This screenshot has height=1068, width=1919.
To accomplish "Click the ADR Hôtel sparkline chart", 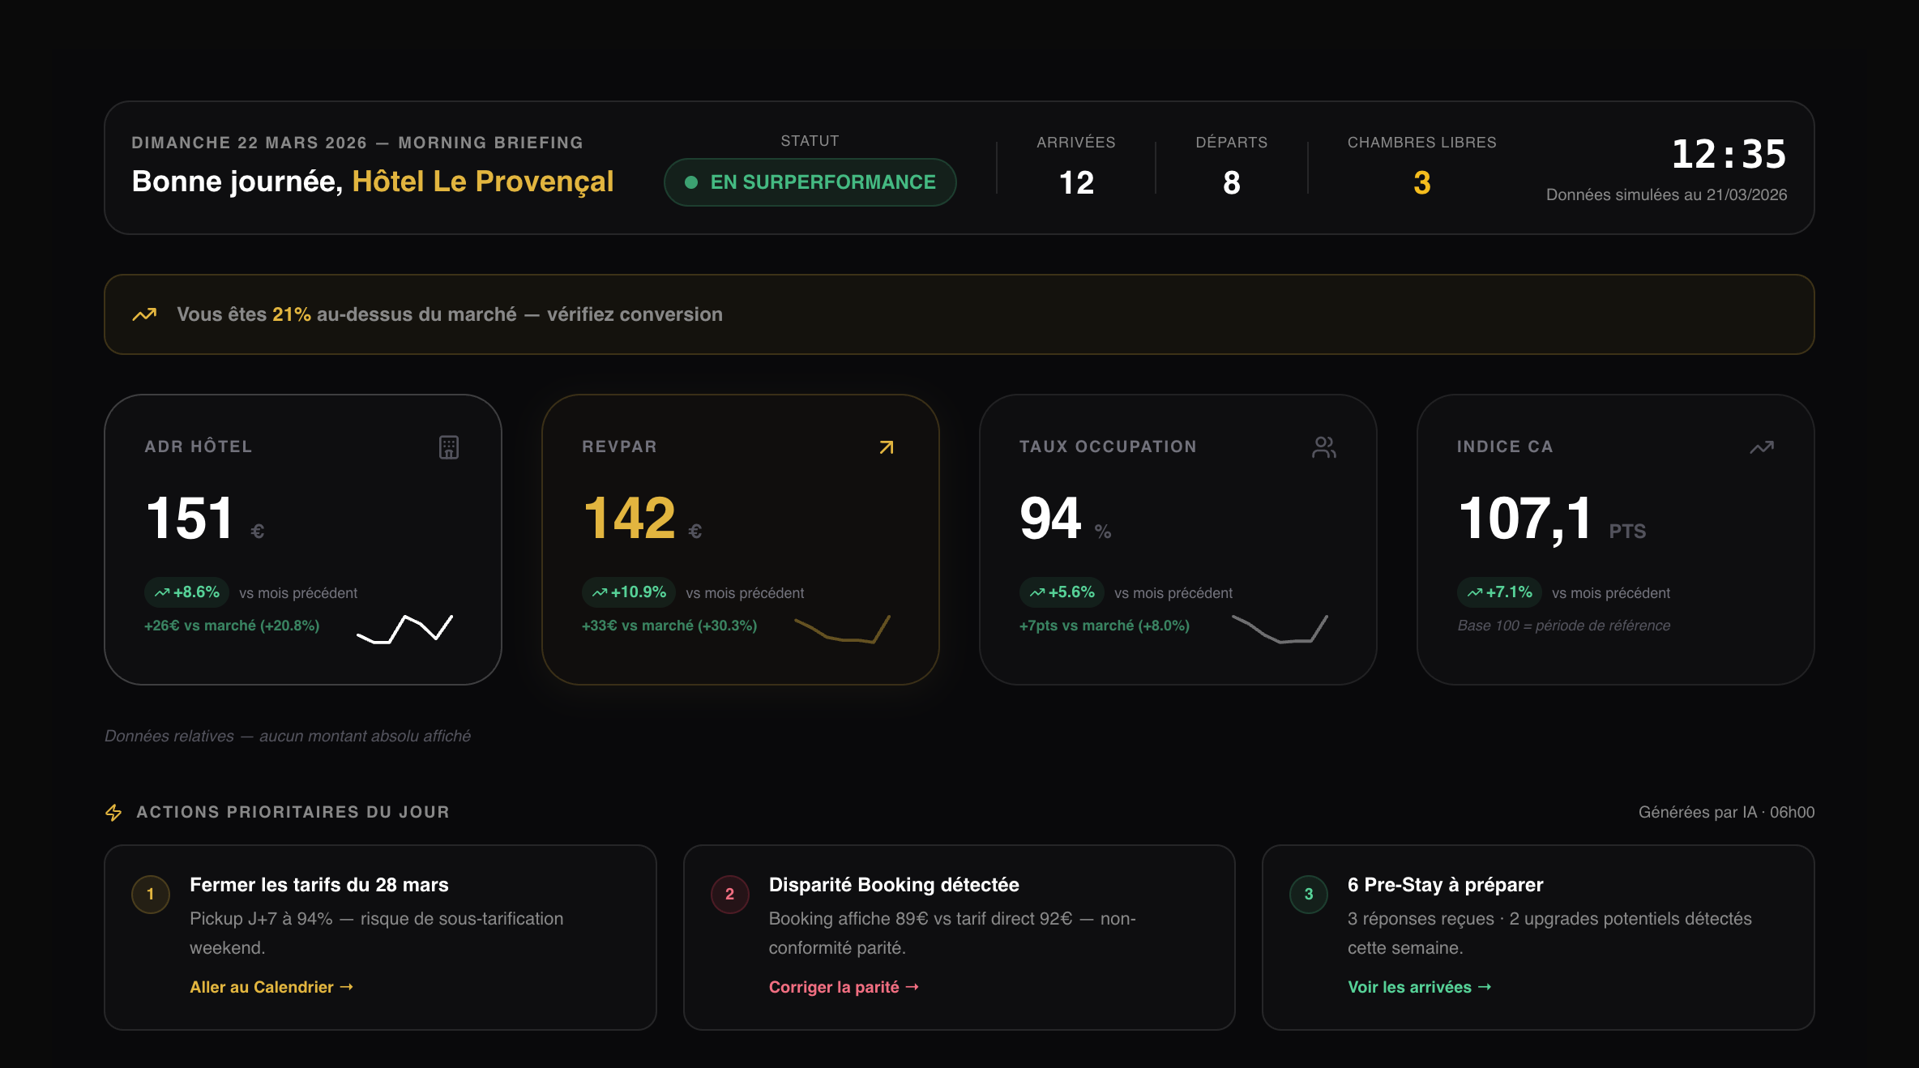I will (404, 629).
